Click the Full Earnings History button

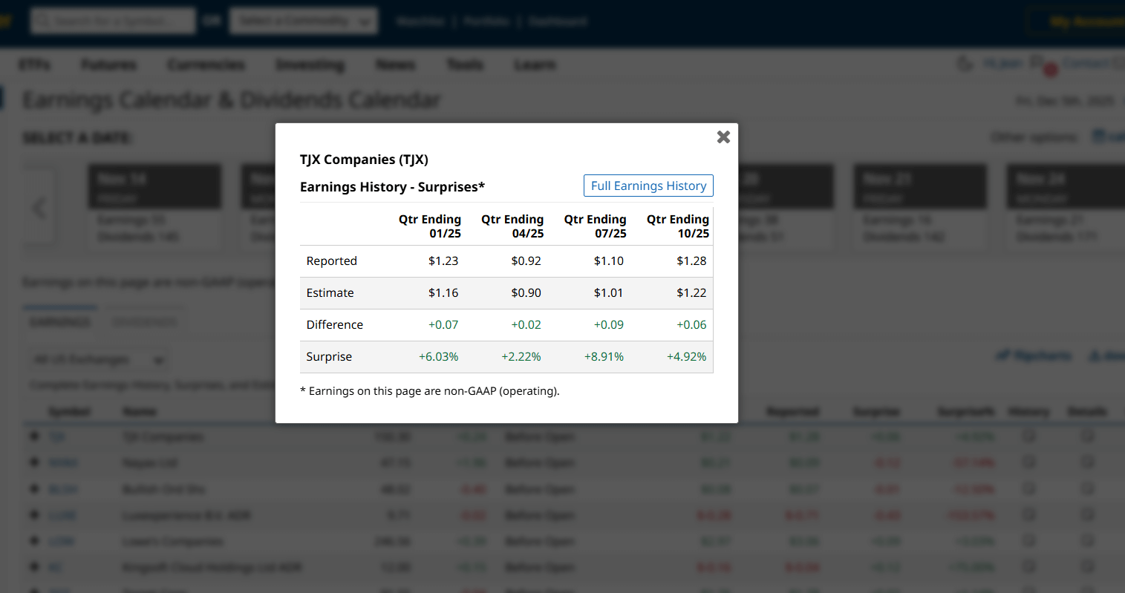pyautogui.click(x=648, y=186)
